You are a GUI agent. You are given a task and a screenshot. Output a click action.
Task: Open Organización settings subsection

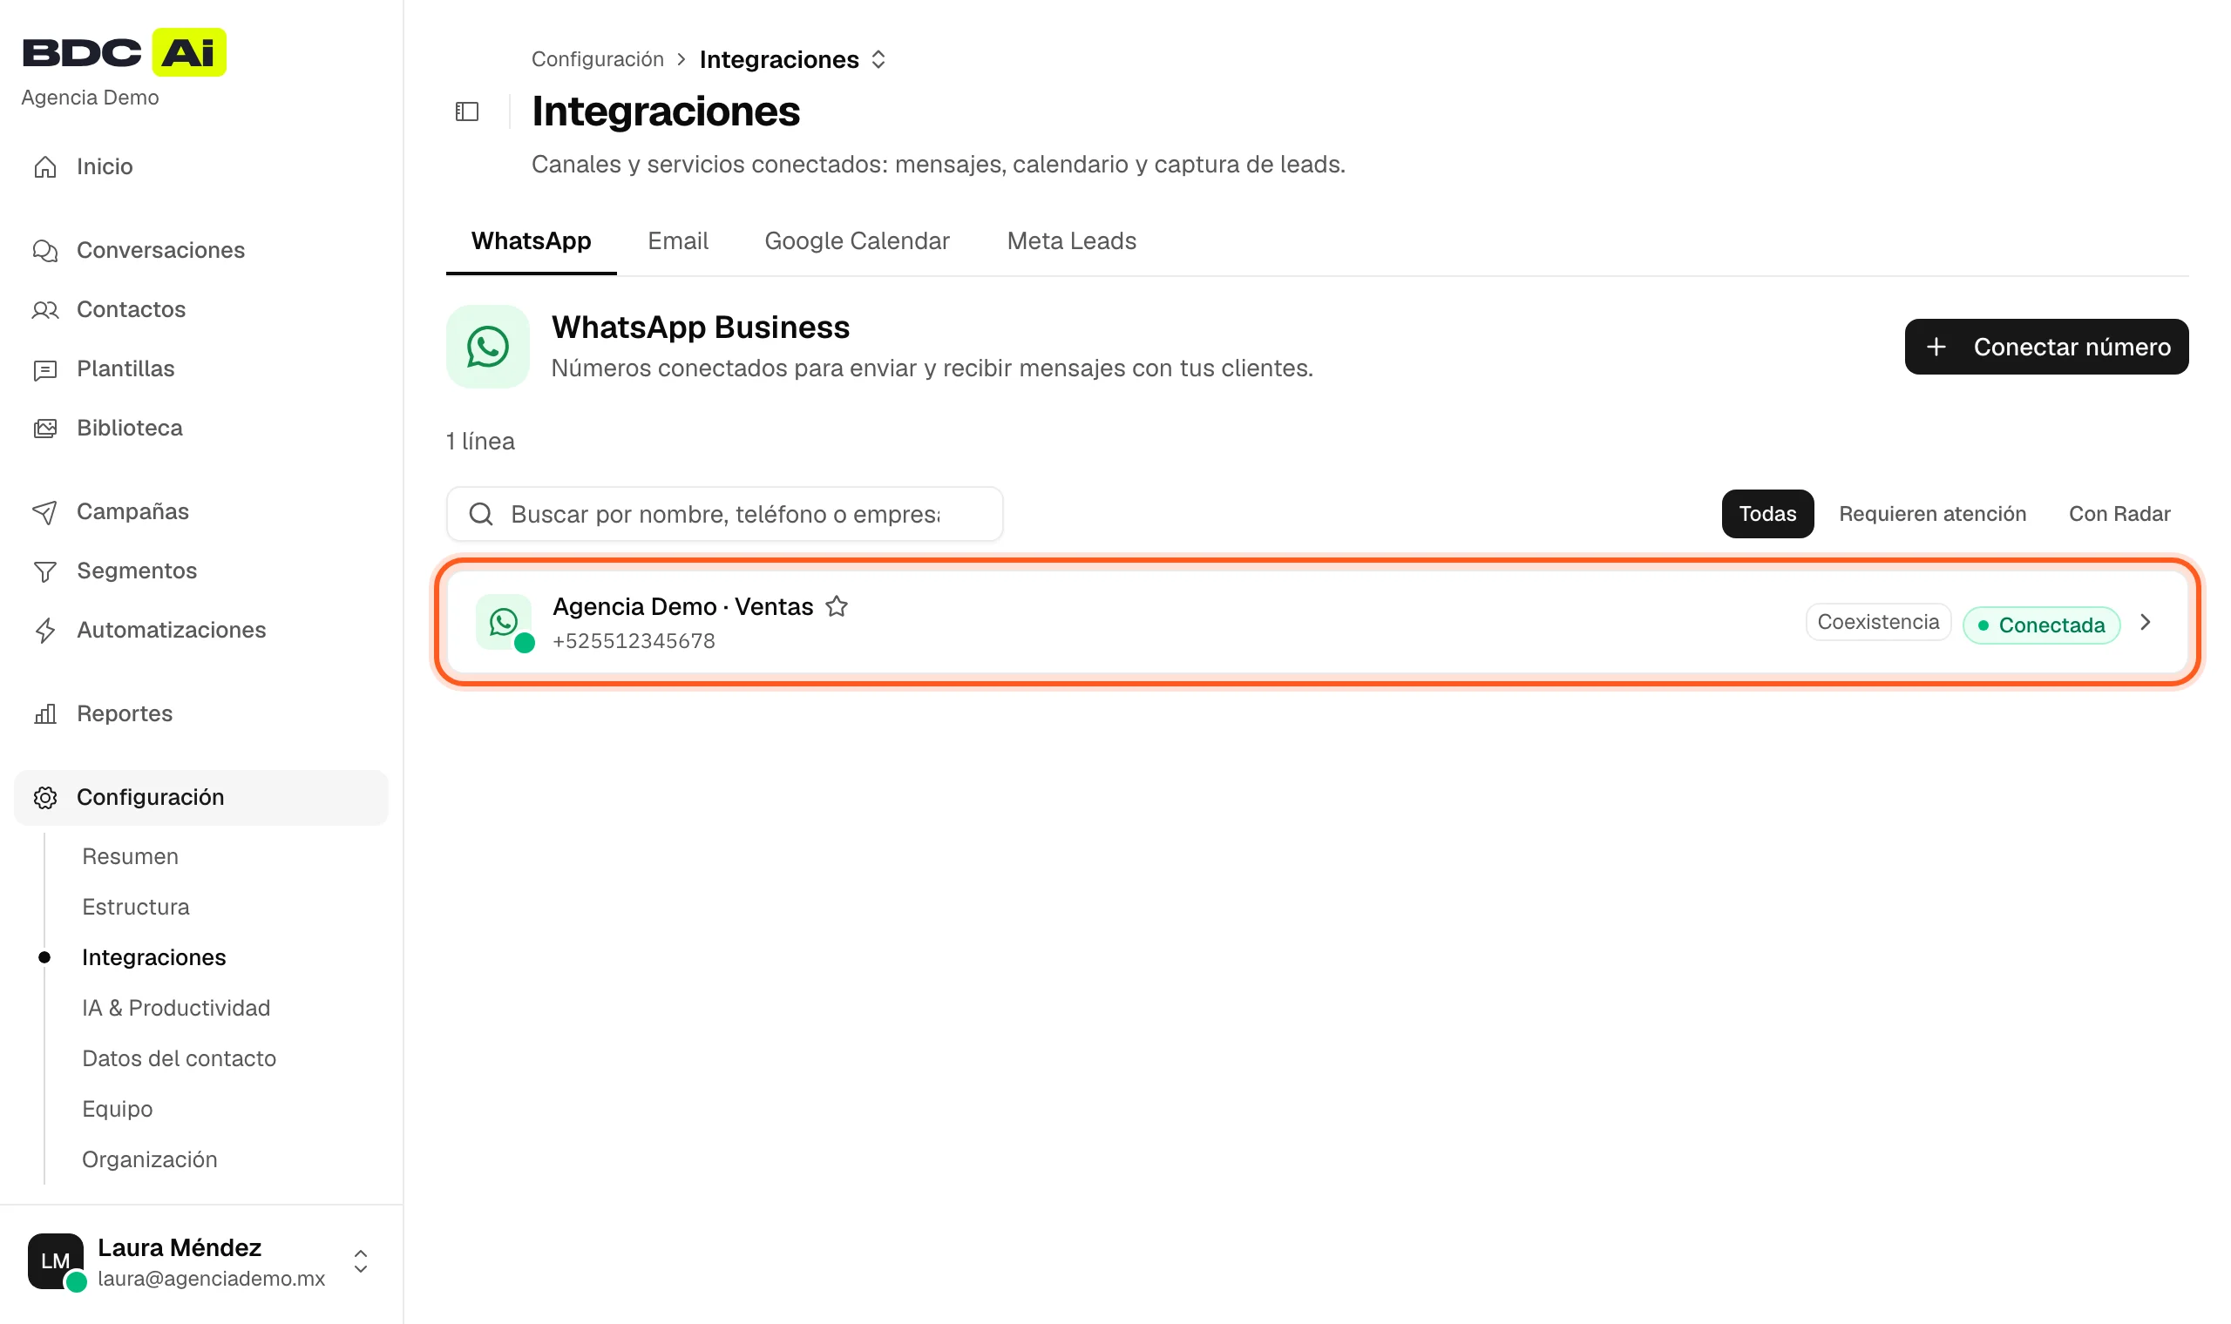tap(150, 1160)
